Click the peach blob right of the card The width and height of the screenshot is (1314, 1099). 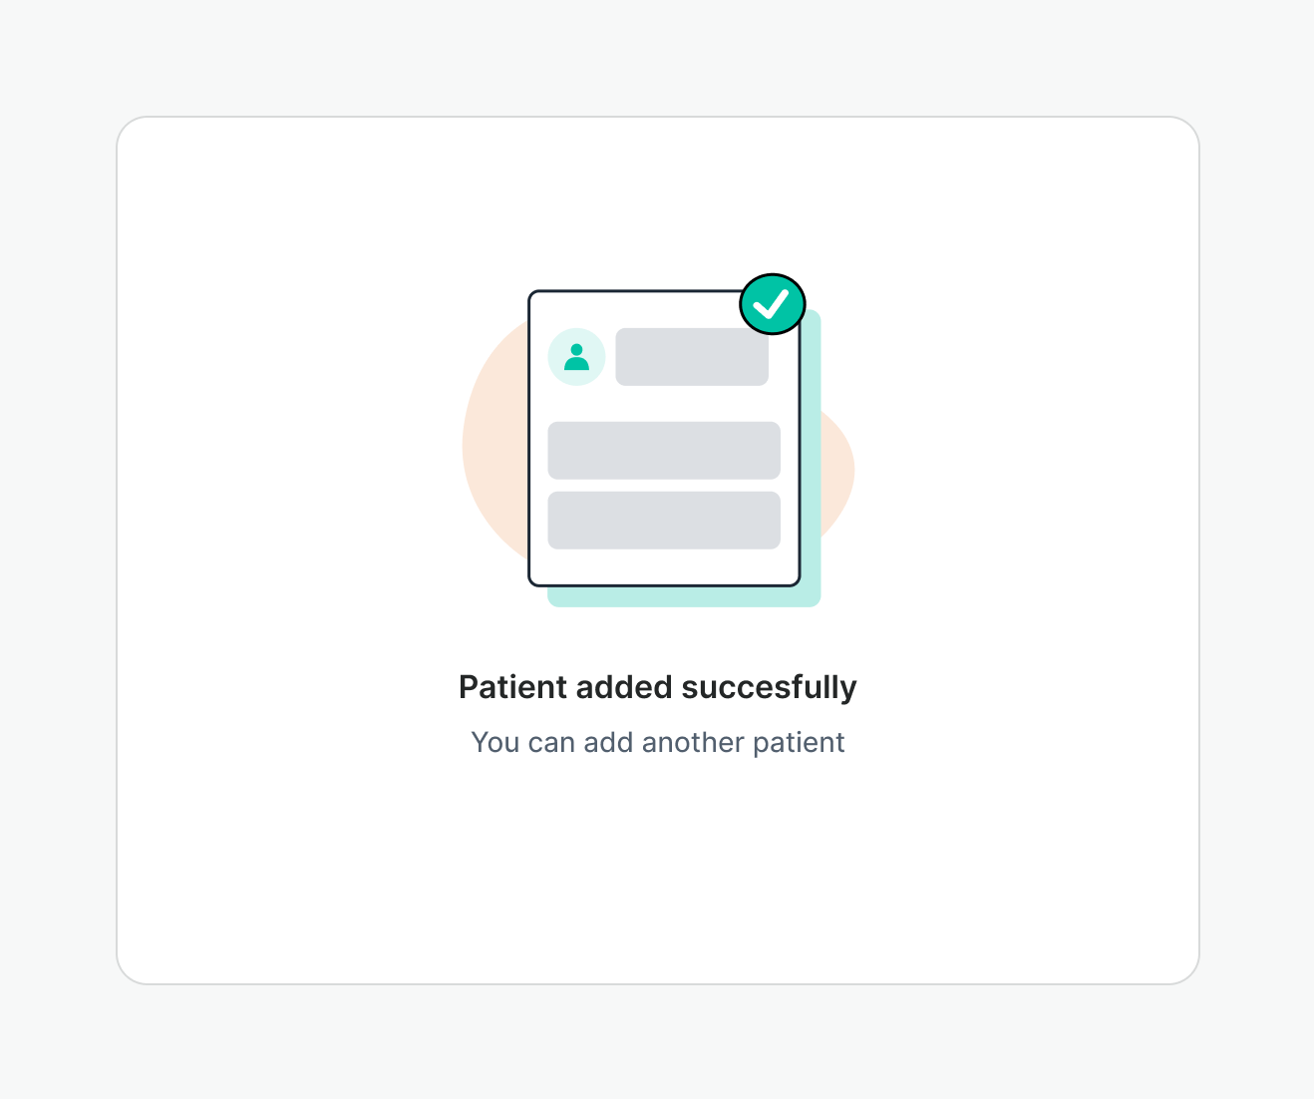pyautogui.click(x=837, y=469)
